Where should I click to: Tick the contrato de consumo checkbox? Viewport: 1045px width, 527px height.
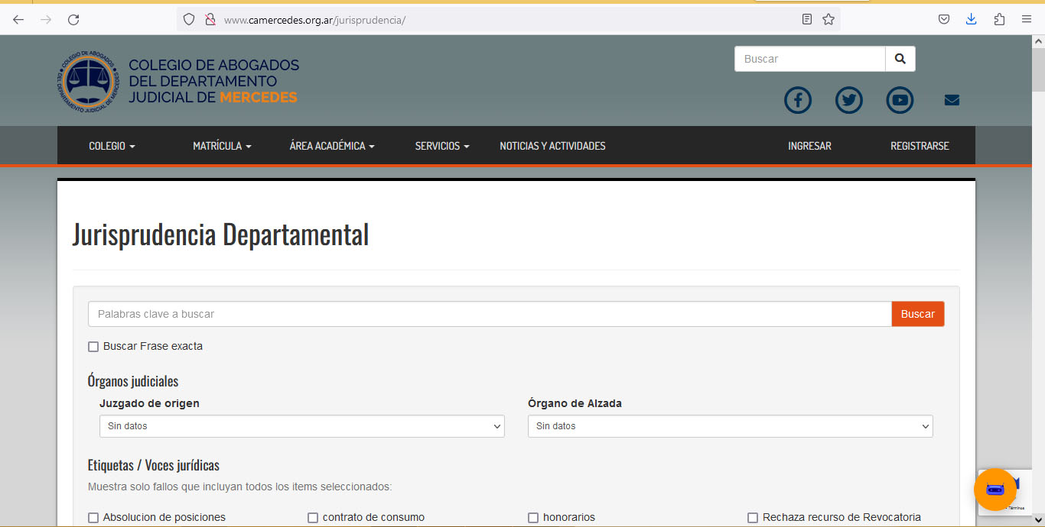pos(313,518)
